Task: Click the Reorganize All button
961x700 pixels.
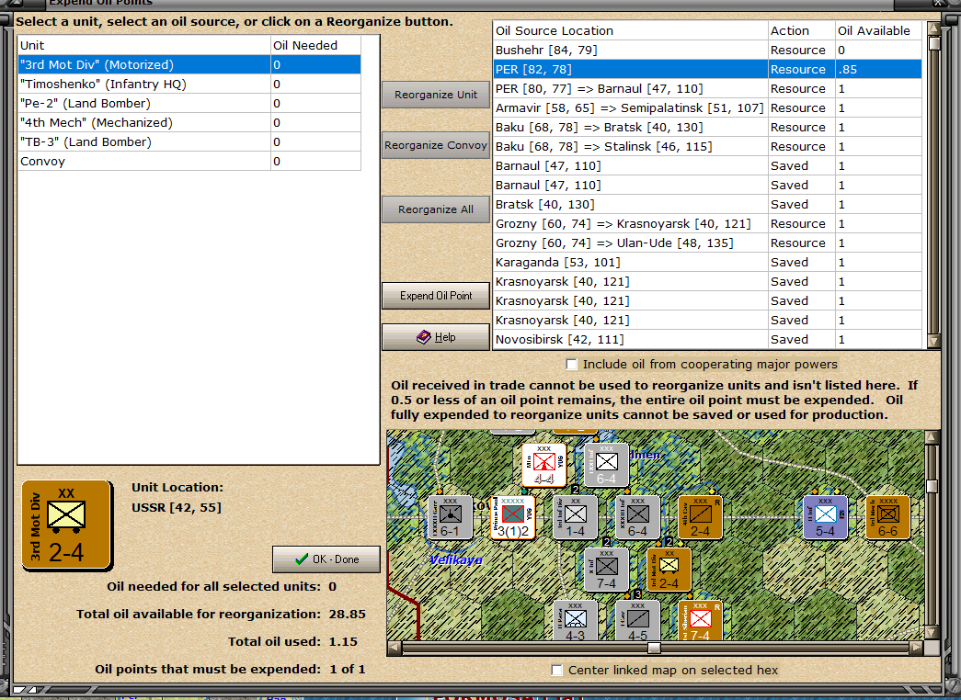Action: (436, 209)
